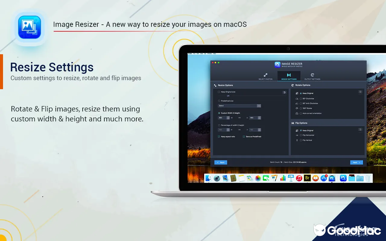Select the Predefined size radio button

click(219, 101)
